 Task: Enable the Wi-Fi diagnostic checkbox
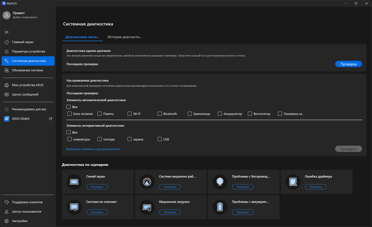pos(130,114)
